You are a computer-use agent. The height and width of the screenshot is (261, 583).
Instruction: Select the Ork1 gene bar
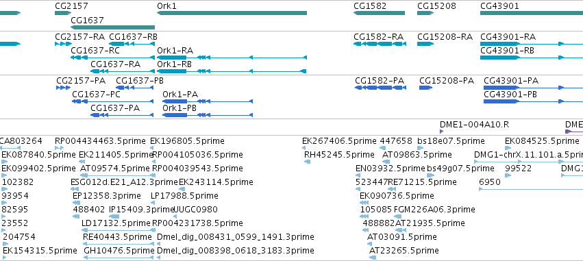pyautogui.click(x=232, y=13)
